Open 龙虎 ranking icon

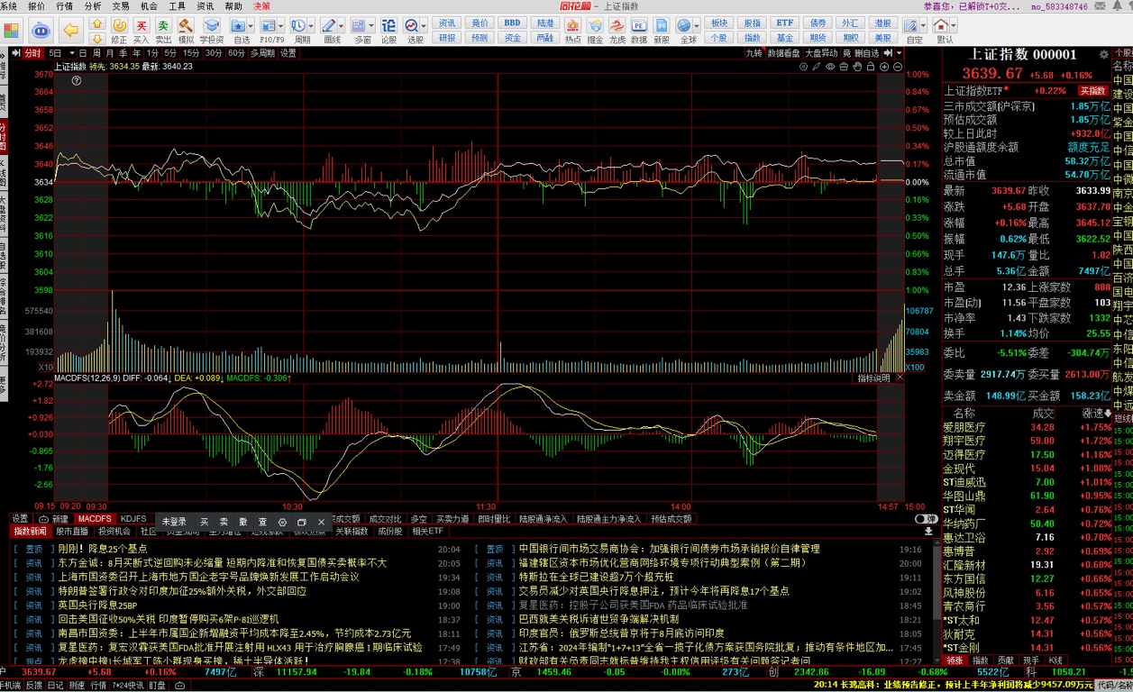617,31
